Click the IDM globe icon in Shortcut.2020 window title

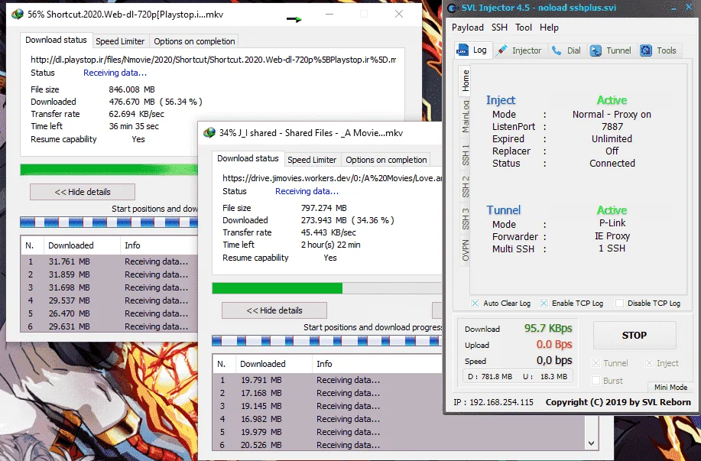point(18,15)
